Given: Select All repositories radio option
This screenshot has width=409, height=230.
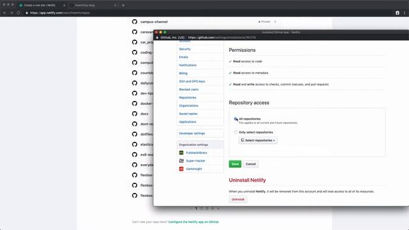Looking at the screenshot, I should pos(236,119).
